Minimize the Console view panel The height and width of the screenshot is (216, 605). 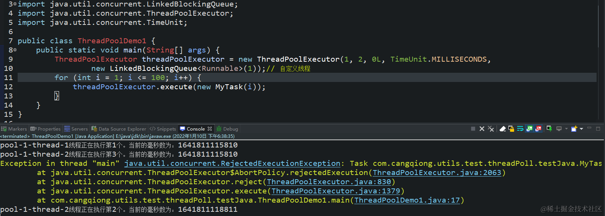coord(589,128)
